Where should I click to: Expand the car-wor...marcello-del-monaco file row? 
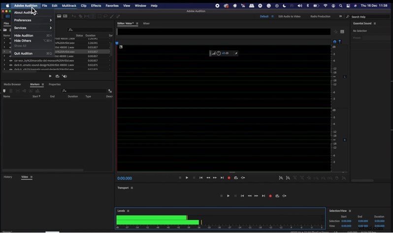tap(4, 61)
